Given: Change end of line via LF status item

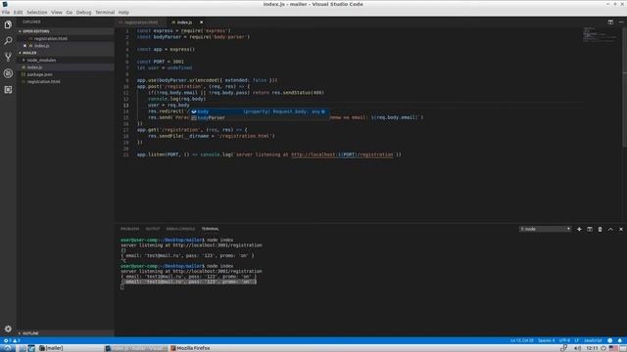Looking at the screenshot, I should [577, 340].
